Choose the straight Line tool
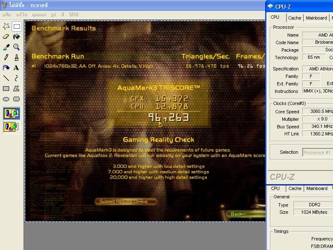The height and width of the screenshot is (250, 333). [6, 78]
